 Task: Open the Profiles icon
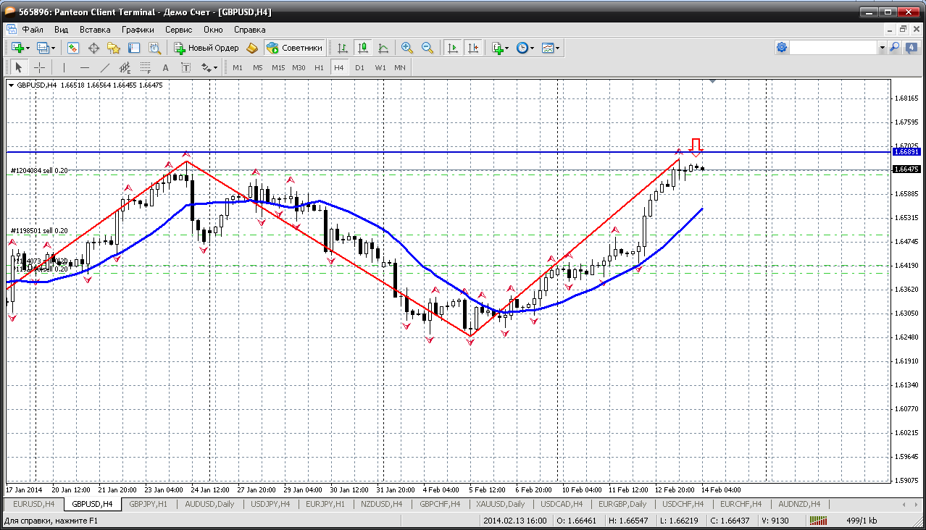(43, 48)
